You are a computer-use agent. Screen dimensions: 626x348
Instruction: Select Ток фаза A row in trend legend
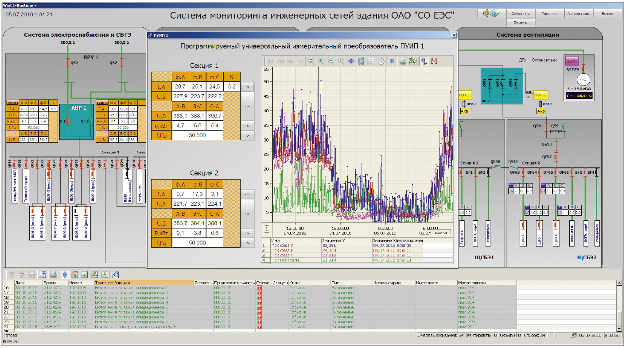pyautogui.click(x=358, y=245)
